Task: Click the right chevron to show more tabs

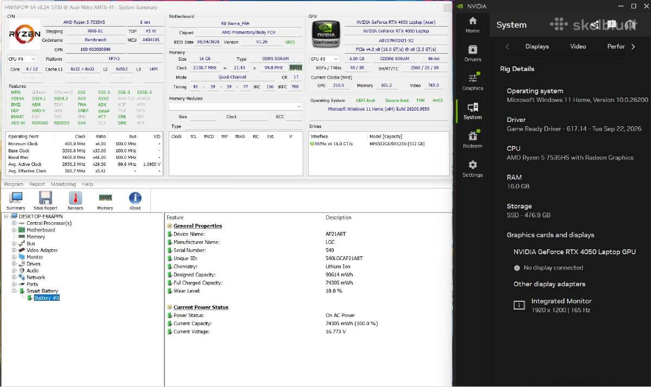Action: tap(633, 47)
